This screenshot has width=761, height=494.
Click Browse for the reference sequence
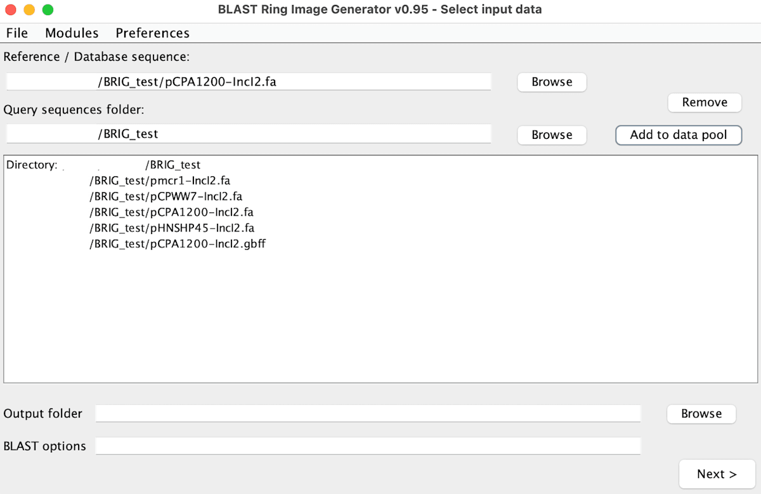(552, 82)
